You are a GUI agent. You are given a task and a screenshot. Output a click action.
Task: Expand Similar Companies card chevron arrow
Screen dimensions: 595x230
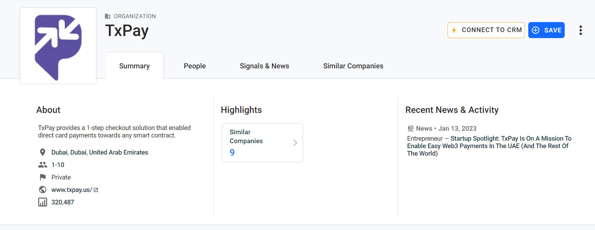[295, 143]
